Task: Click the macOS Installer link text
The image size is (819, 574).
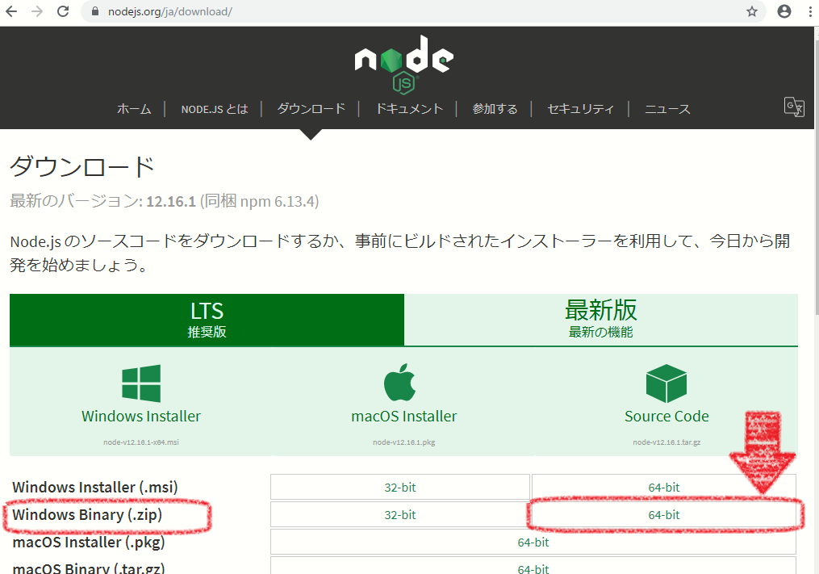Action: tap(403, 416)
